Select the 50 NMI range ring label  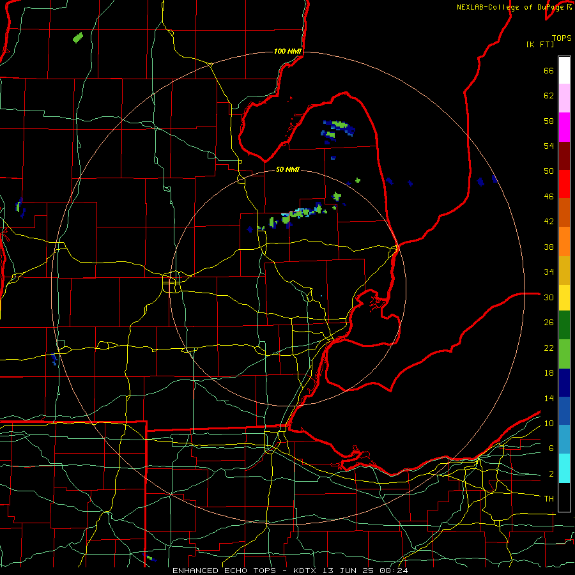(287, 169)
